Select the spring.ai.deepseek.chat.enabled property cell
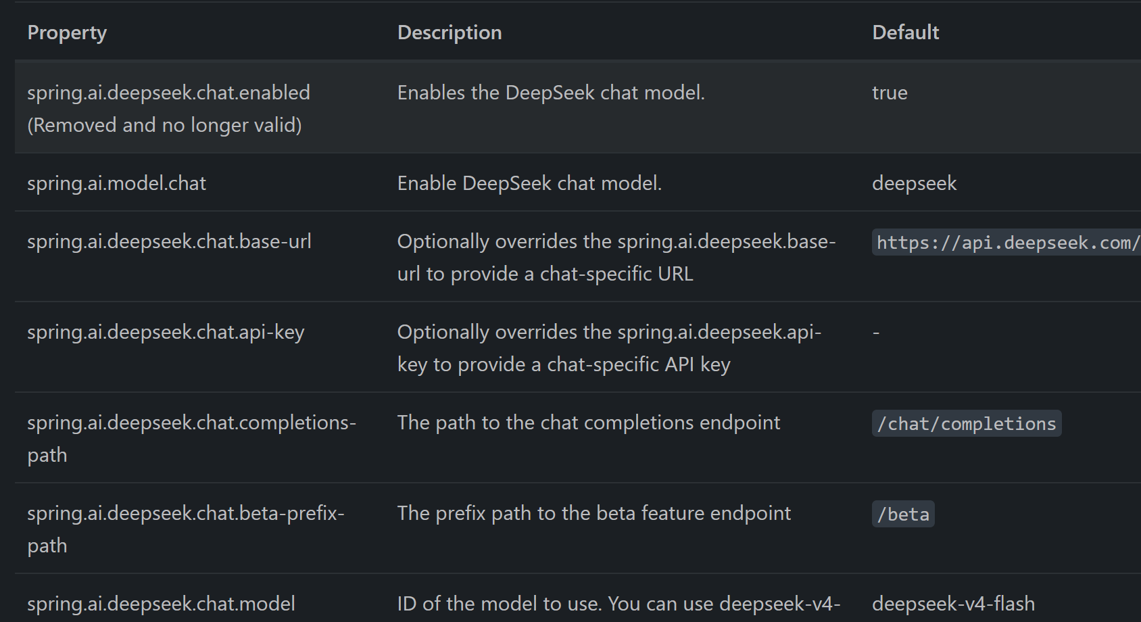This screenshot has height=622, width=1141. click(x=168, y=108)
